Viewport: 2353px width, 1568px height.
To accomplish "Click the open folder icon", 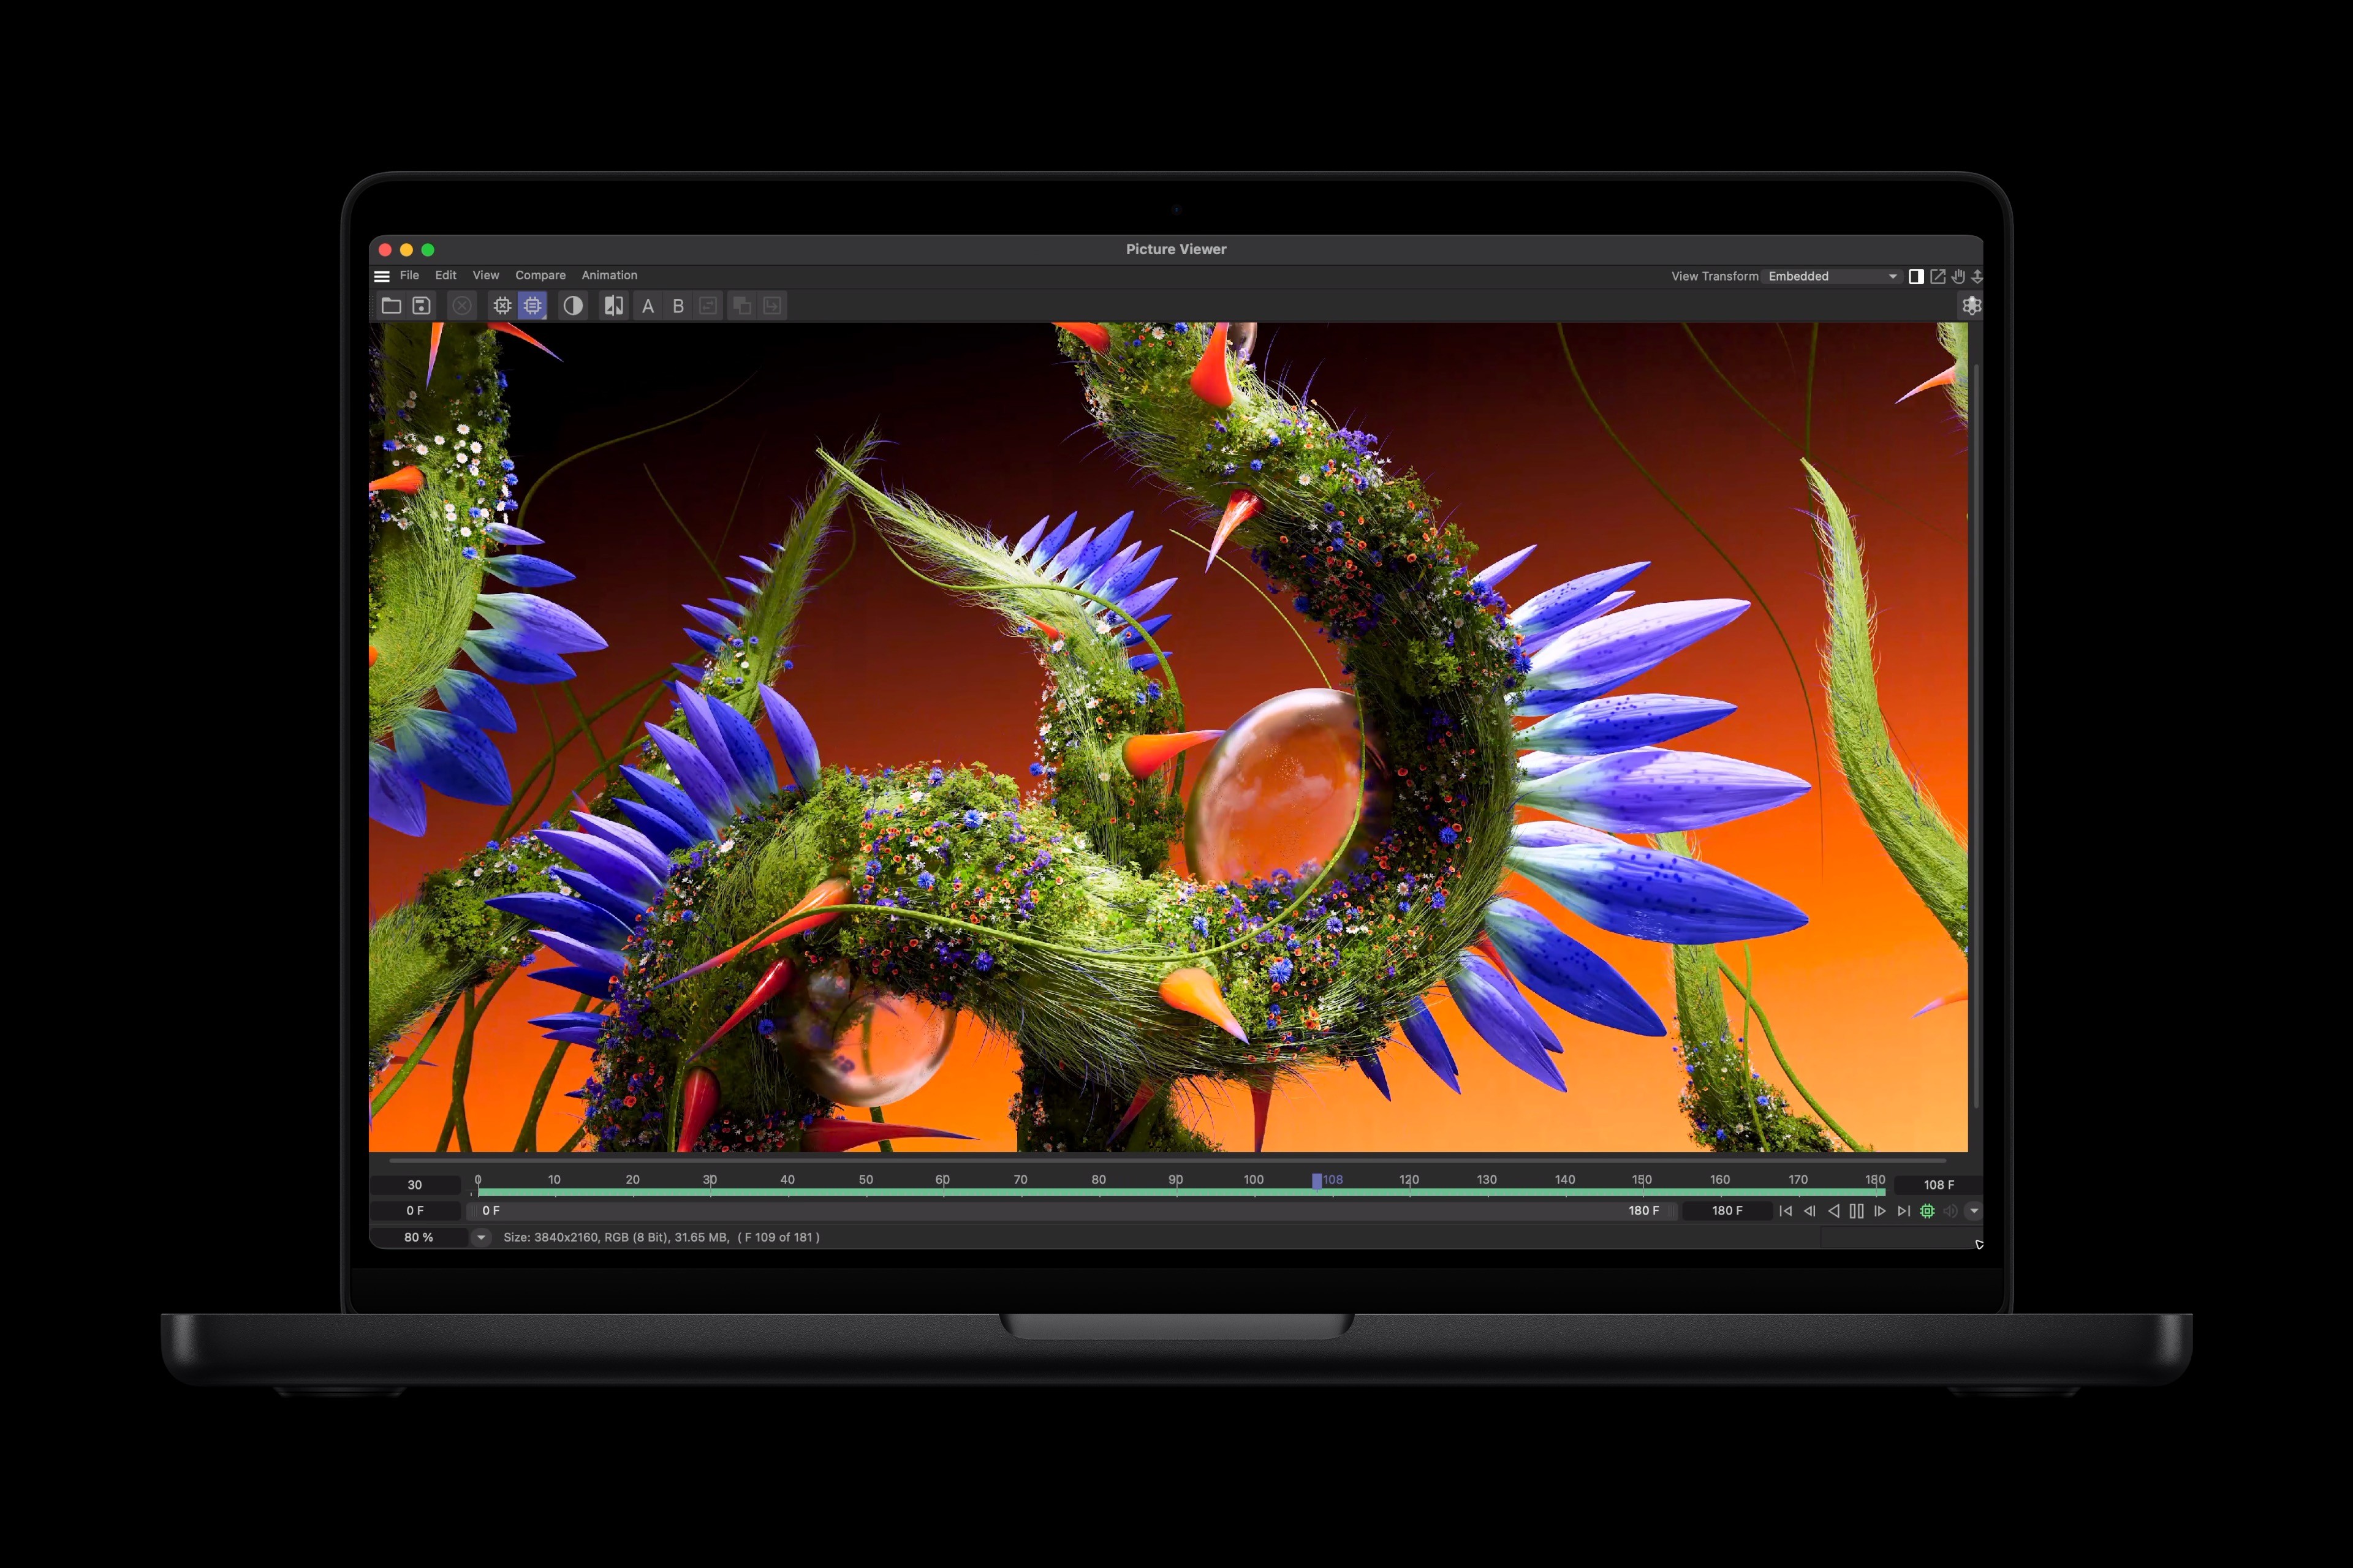I will (x=391, y=306).
